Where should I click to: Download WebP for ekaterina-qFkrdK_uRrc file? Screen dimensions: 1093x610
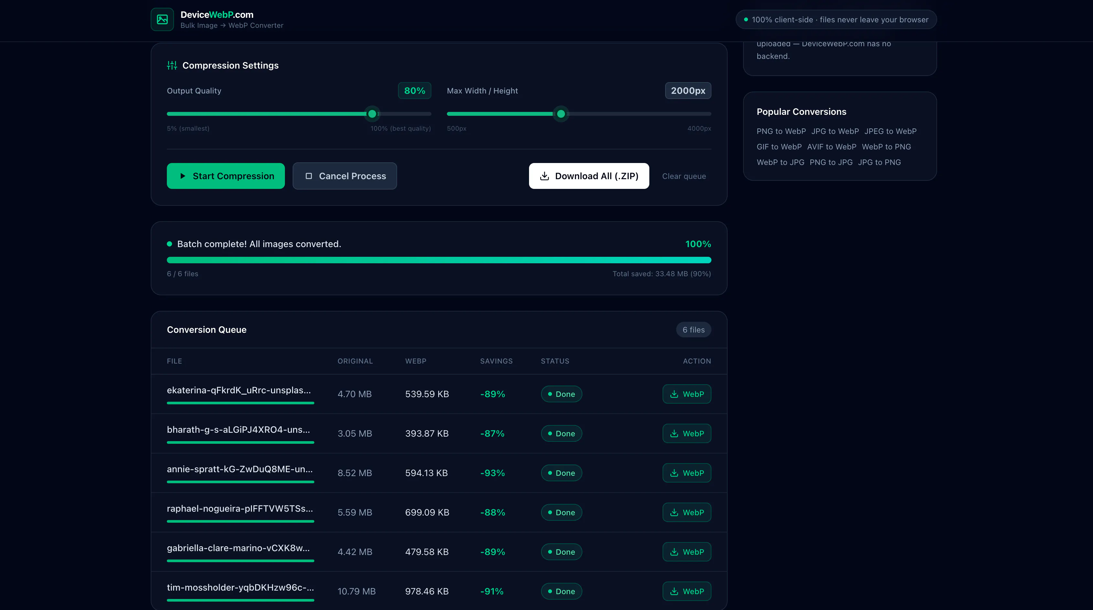click(687, 394)
